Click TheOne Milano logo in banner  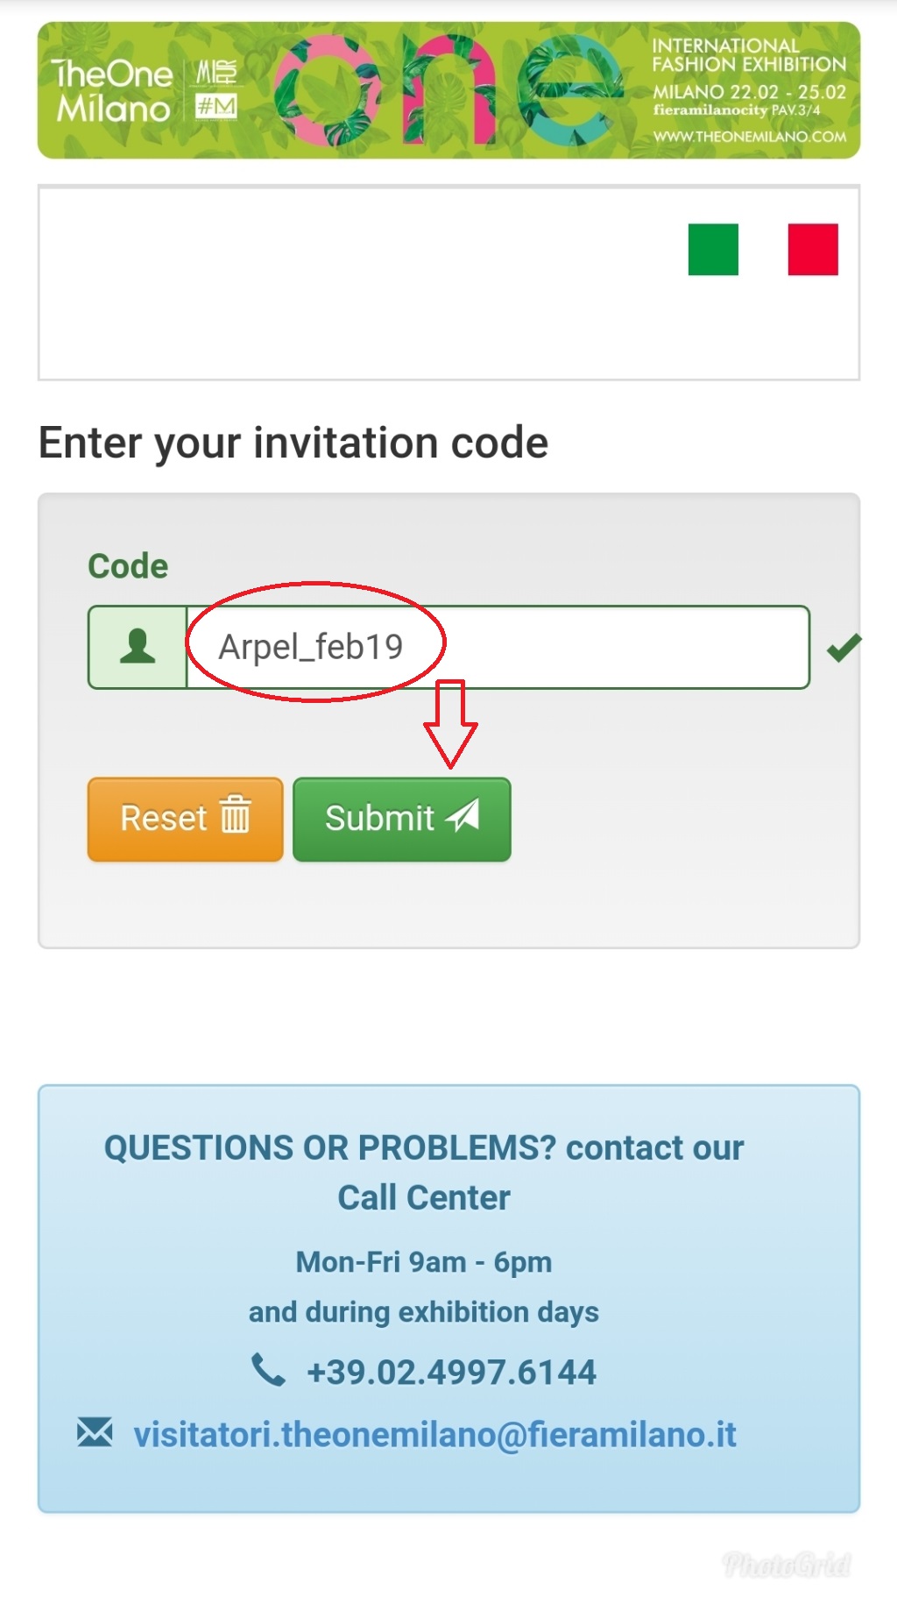[x=112, y=91]
